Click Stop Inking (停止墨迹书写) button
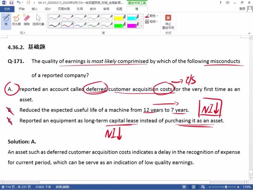This screenshot has height=190, width=253. (x=168, y=21)
